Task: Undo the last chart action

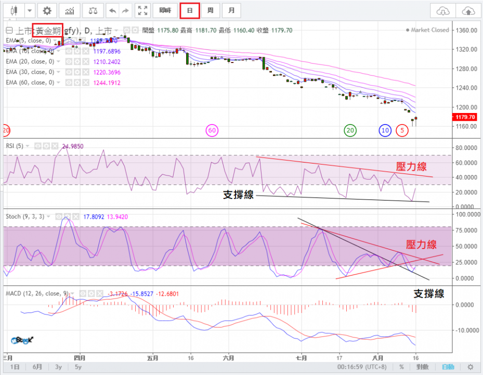Action: [112, 10]
